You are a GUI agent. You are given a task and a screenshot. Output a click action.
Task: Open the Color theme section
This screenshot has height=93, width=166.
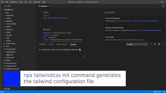tap(134, 38)
